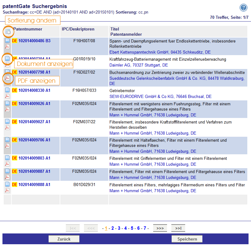The height and width of the screenshot is (247, 251).
Task: Open PDF for patent DE 102014009026 A1
Action: click(x=7, y=109)
